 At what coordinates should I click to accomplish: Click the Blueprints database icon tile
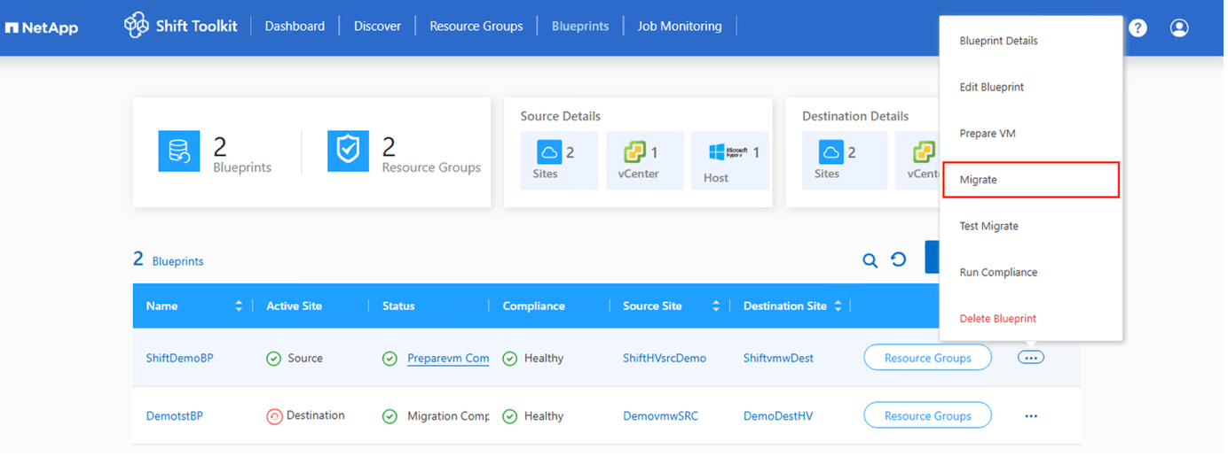pos(179,151)
